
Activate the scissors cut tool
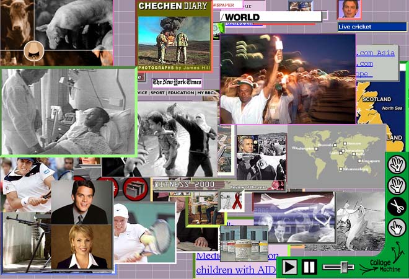tap(397, 206)
